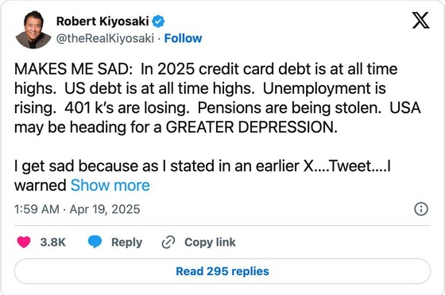Like the tweet with the pink heart icon
Image resolution: width=445 pixels, height=295 pixels.
[24, 243]
